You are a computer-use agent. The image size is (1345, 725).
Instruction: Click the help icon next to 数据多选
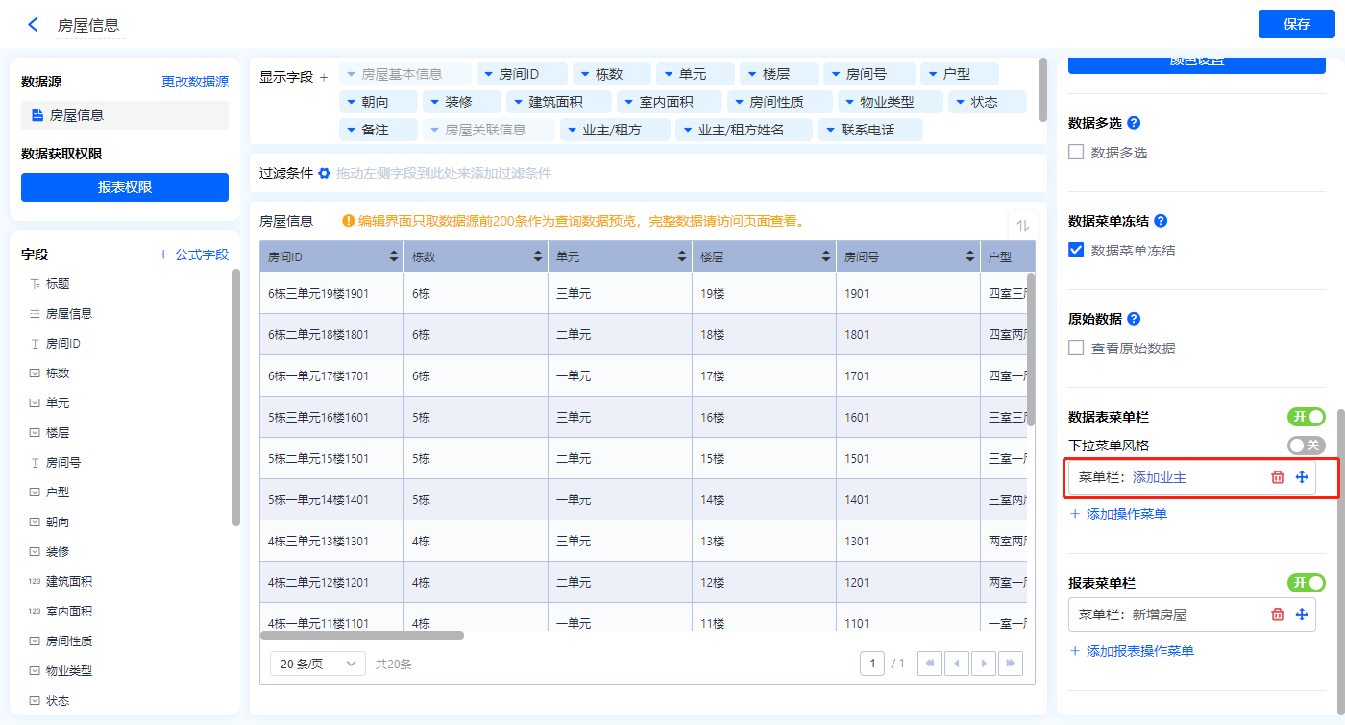pyautogui.click(x=1134, y=123)
